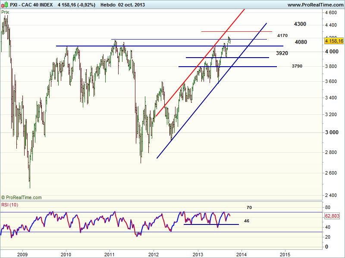
Task: Open the www.ProRealTime.com link at top right
Action: (x=315, y=5)
